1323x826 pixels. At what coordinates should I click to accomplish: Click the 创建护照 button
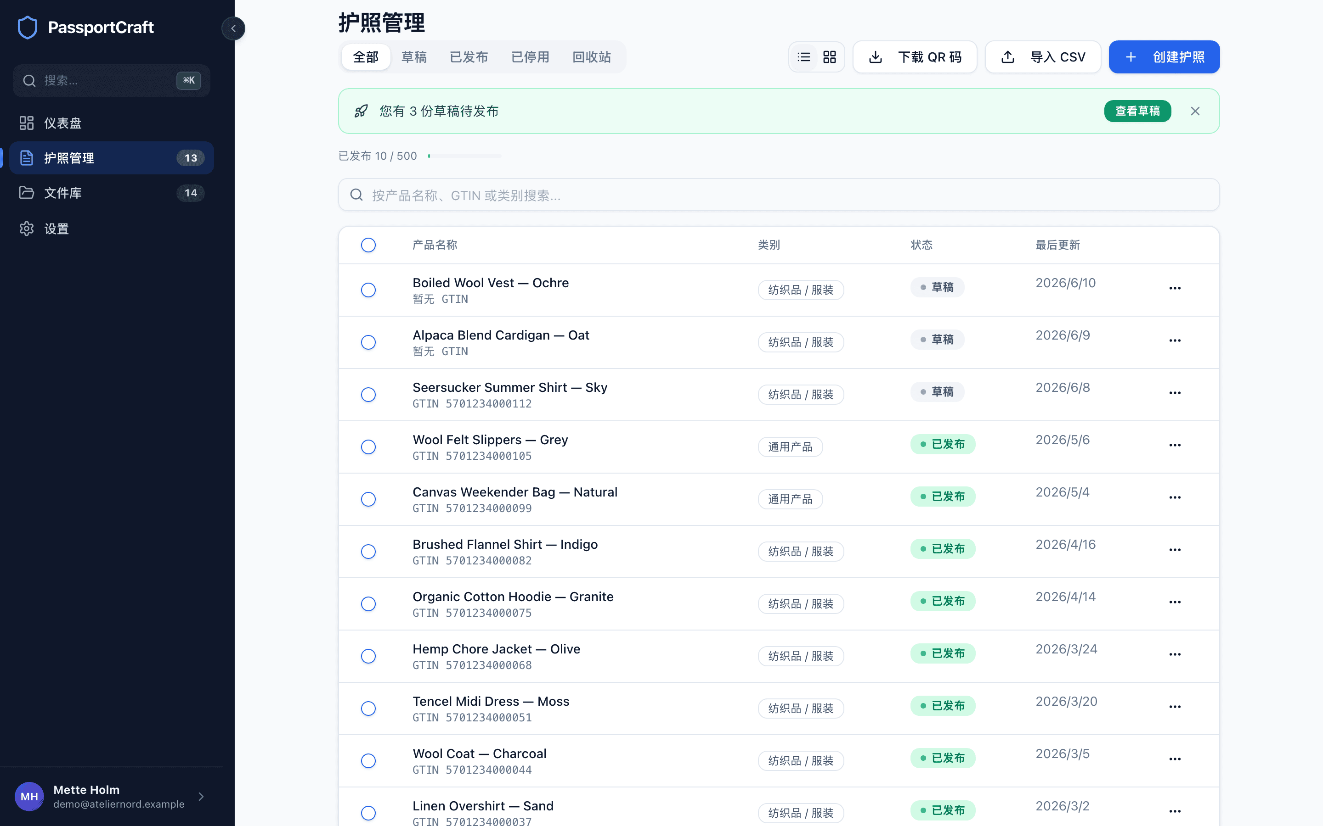(x=1164, y=57)
